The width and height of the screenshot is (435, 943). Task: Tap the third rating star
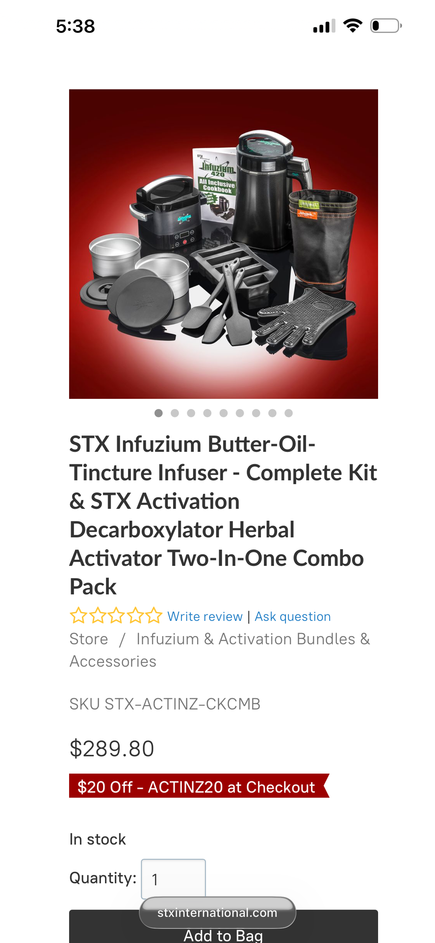[x=116, y=615]
